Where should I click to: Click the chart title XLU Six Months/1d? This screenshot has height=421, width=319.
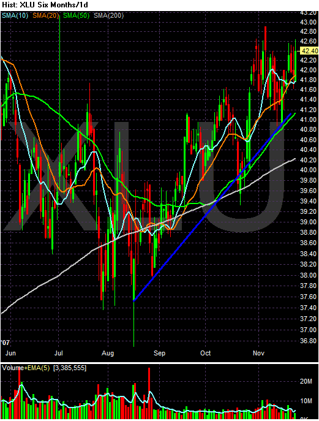coord(54,5)
